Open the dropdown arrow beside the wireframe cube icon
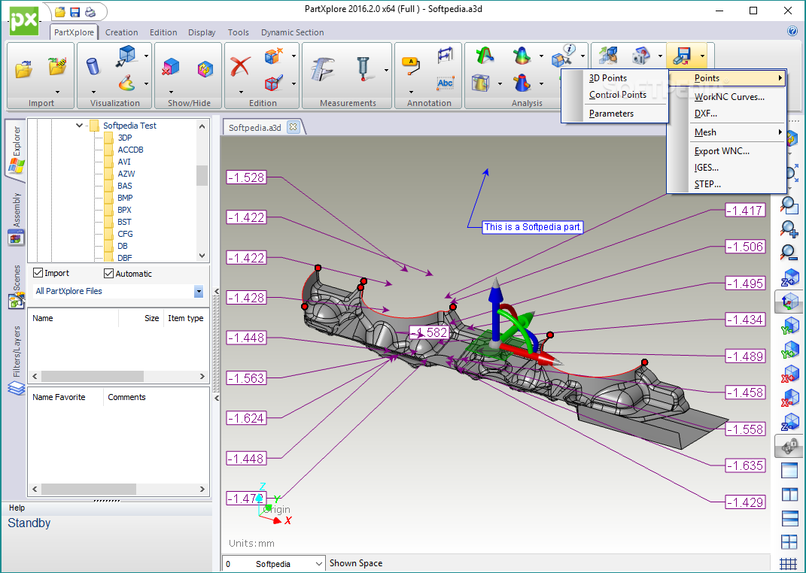The image size is (806, 573). (146, 56)
